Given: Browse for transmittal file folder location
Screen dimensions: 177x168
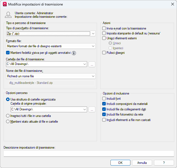Looking at the screenshot, I should pyautogui.click(x=92, y=64).
